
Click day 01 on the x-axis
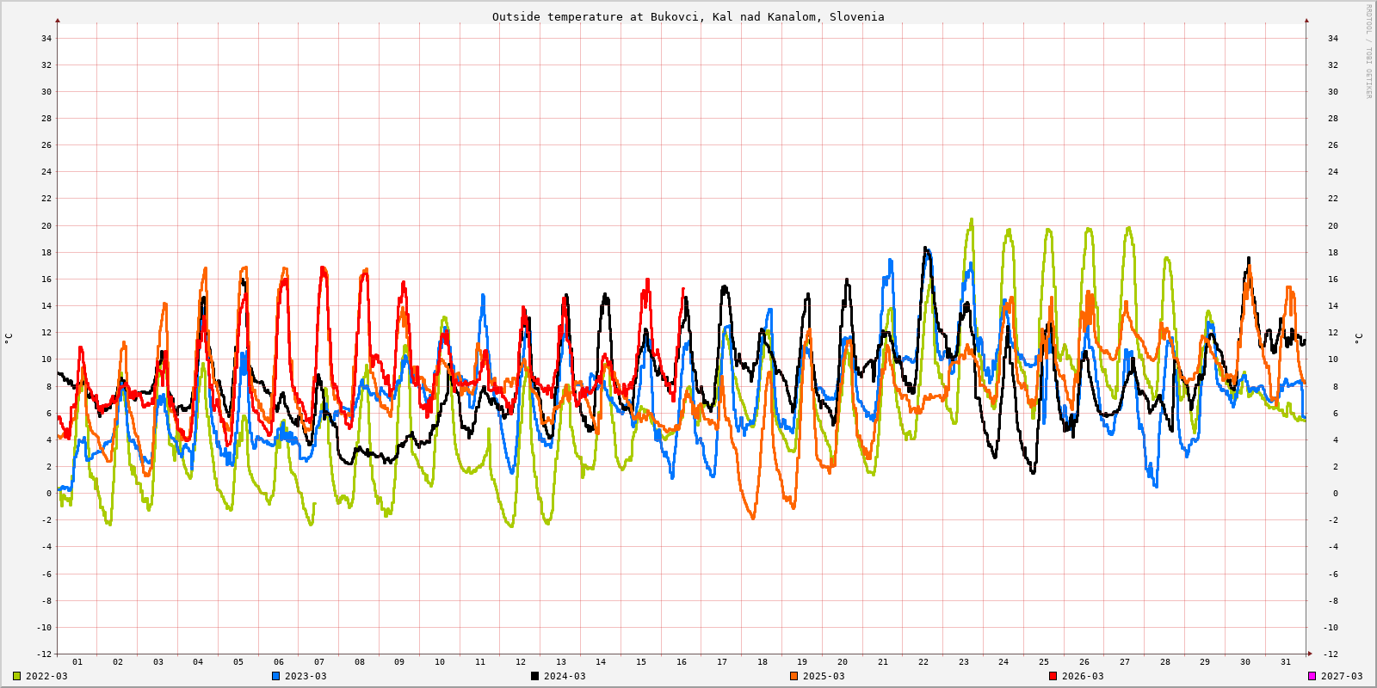coord(77,662)
